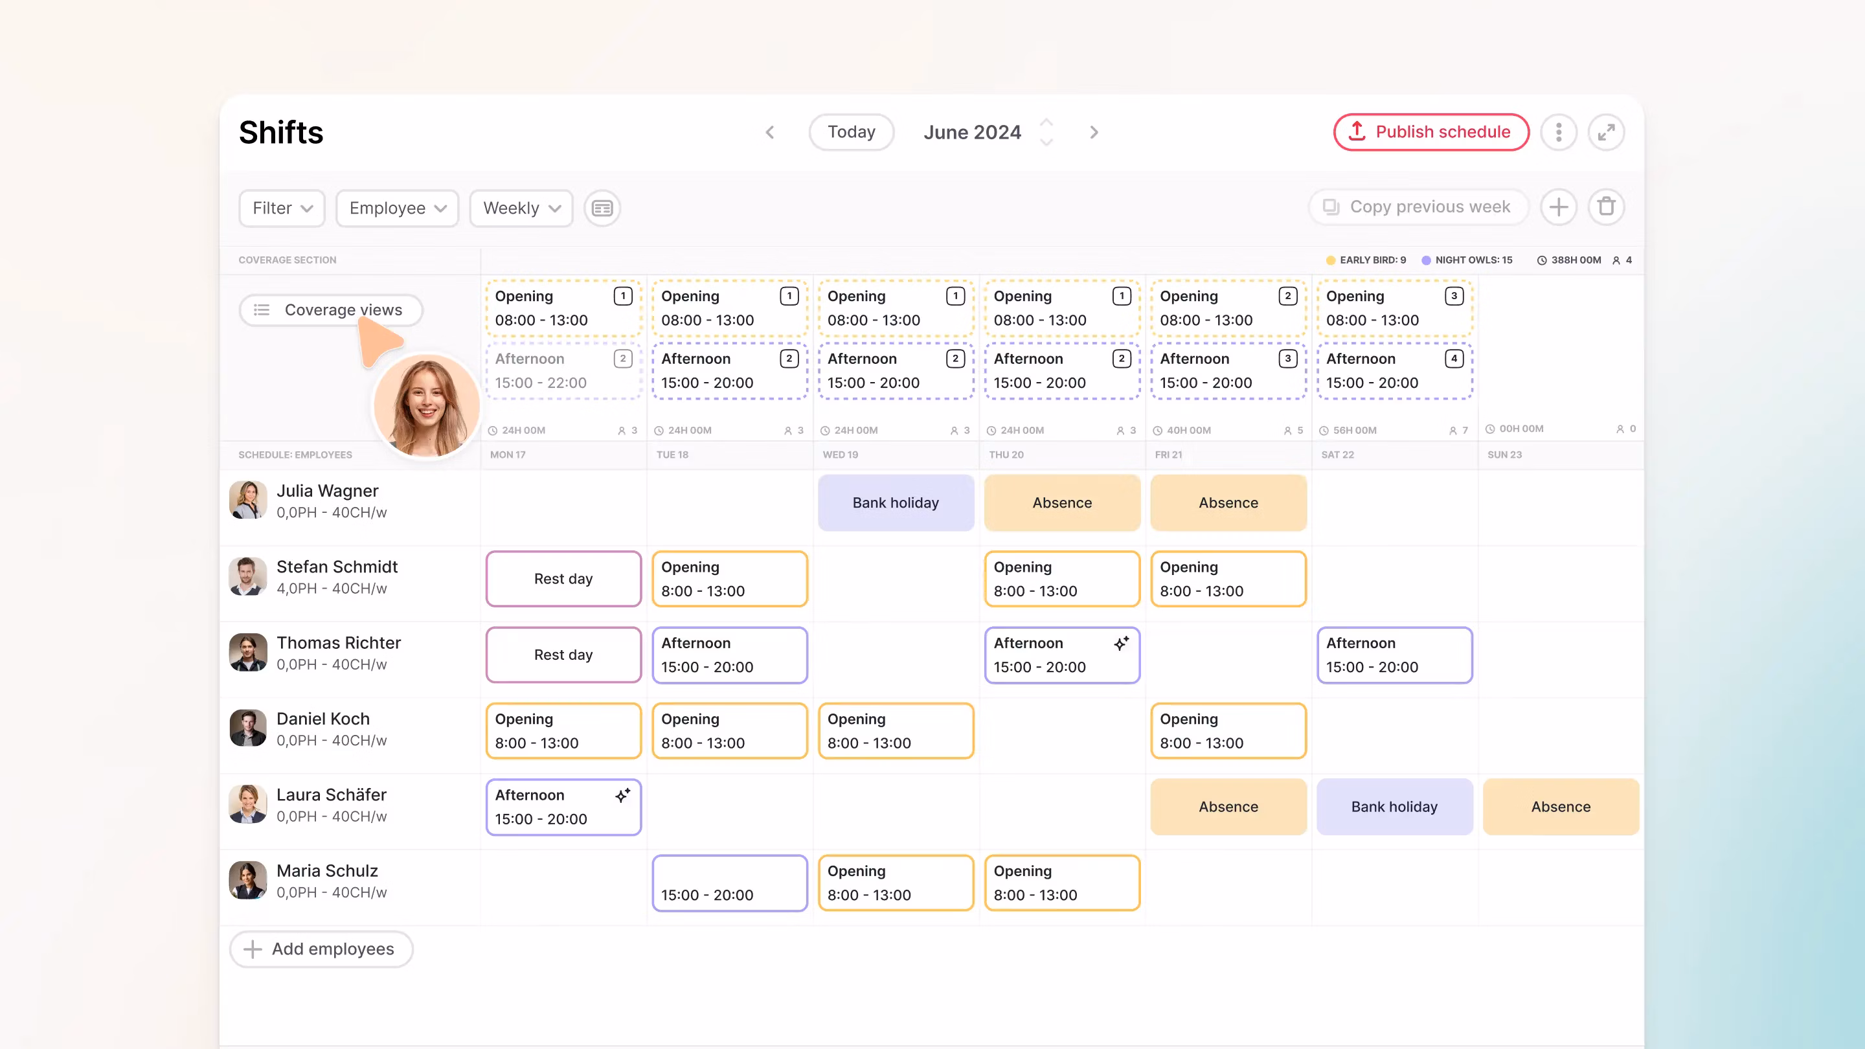Click Copy previous week
The image size is (1865, 1049).
pos(1418,207)
